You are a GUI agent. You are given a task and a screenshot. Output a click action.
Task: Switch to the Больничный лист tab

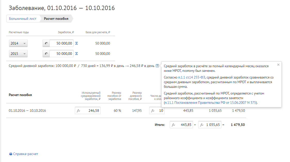tap(23, 19)
